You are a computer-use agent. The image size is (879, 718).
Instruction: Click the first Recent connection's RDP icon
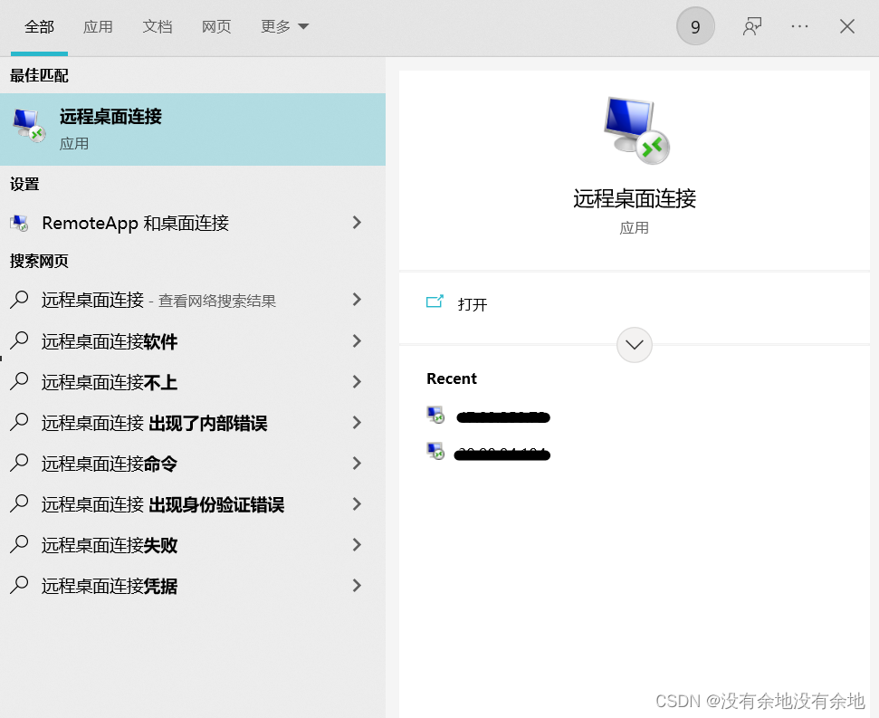click(435, 416)
